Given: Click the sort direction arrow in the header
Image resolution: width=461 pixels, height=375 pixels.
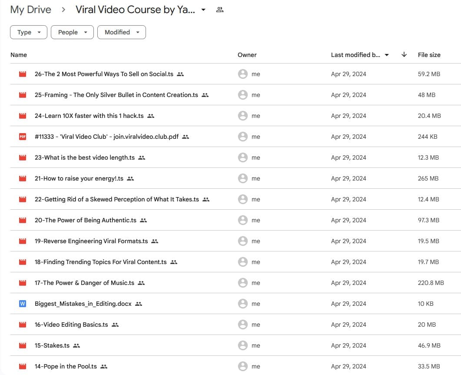Looking at the screenshot, I should pyautogui.click(x=404, y=55).
